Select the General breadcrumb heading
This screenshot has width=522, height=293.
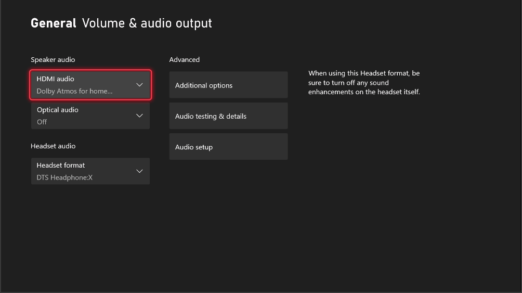point(53,23)
